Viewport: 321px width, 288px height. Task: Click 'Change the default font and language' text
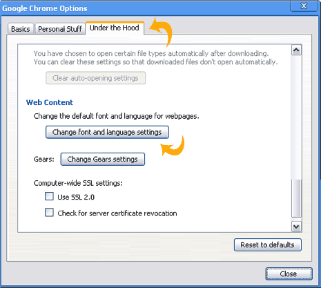point(116,116)
